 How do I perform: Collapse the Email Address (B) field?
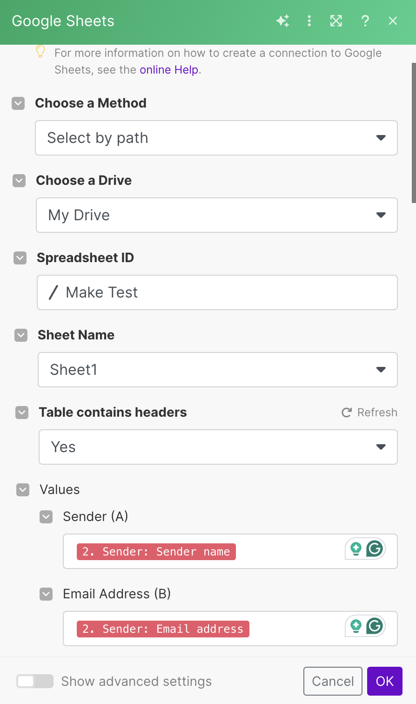coord(46,594)
